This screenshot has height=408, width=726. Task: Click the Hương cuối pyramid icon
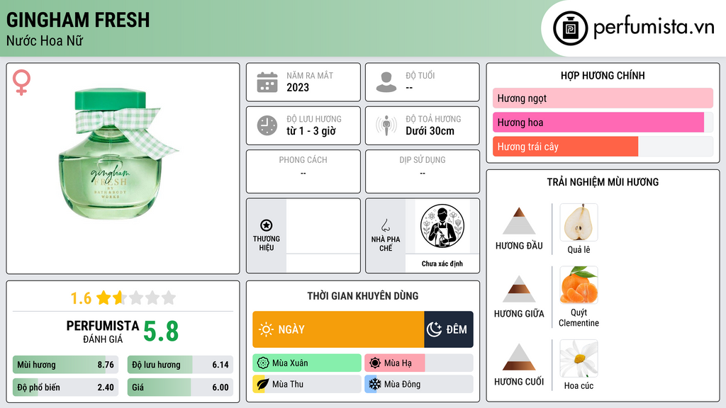pos(519,357)
